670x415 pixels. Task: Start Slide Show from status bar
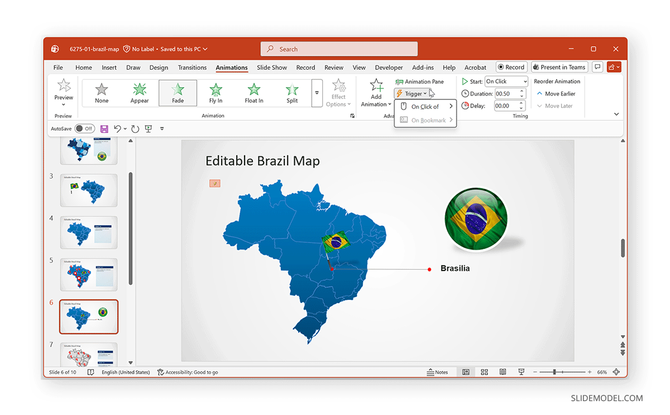point(521,372)
